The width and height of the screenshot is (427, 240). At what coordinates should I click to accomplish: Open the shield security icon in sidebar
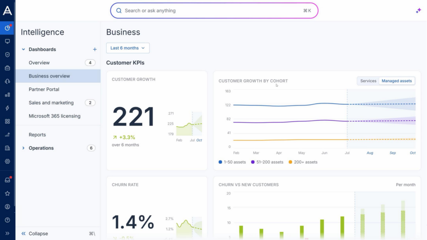pyautogui.click(x=8, y=55)
